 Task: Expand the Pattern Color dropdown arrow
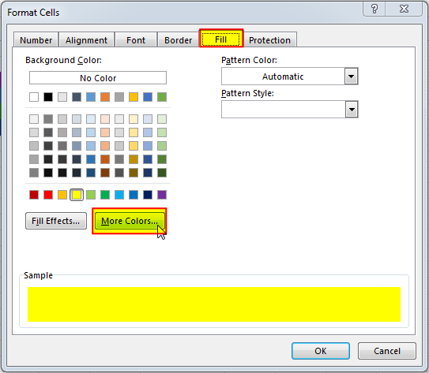pyautogui.click(x=352, y=76)
